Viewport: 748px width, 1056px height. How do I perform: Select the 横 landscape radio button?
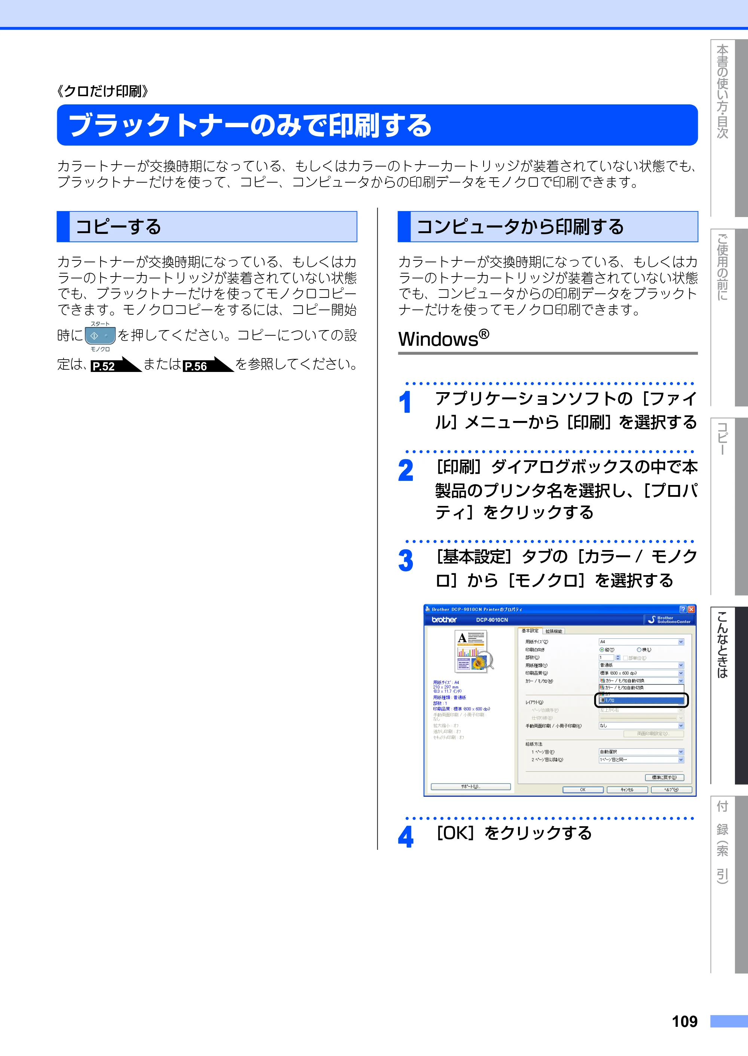(x=639, y=650)
